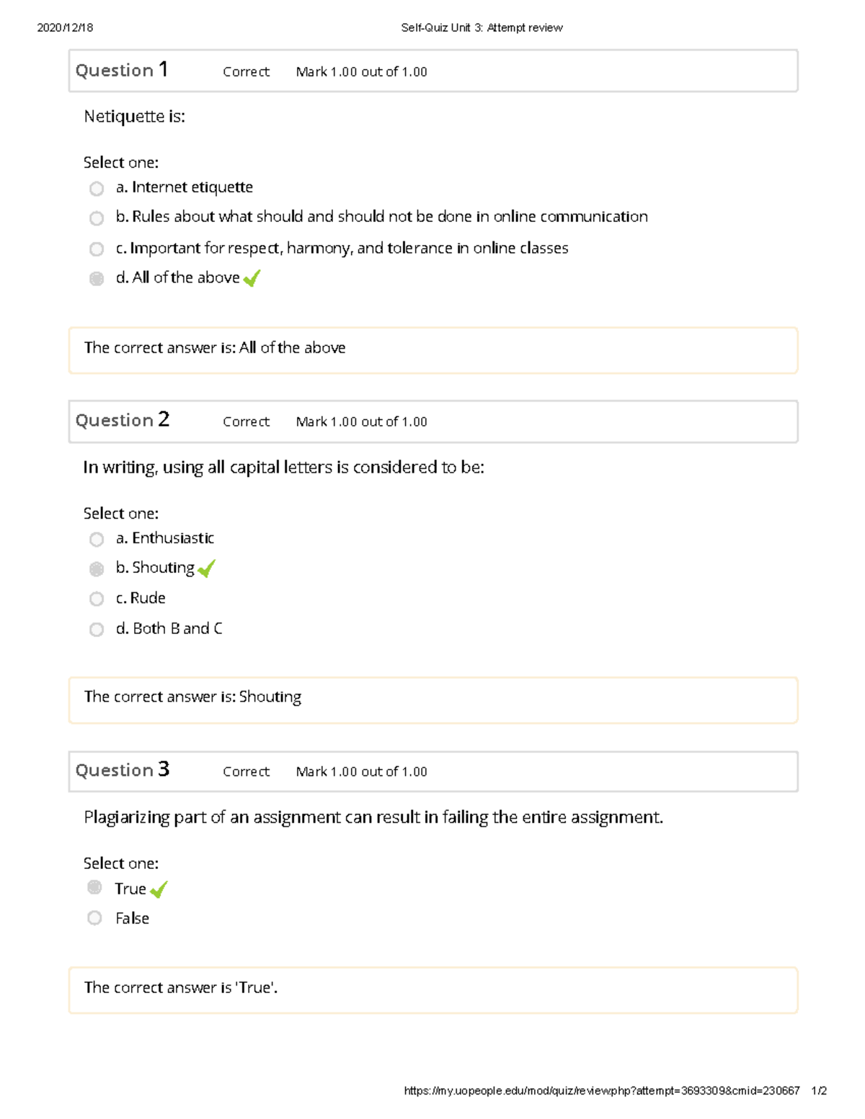Viewport: 865px width, 1119px height.
Task: Click the green checkmark next to 'Shouting'
Action: tap(206, 569)
